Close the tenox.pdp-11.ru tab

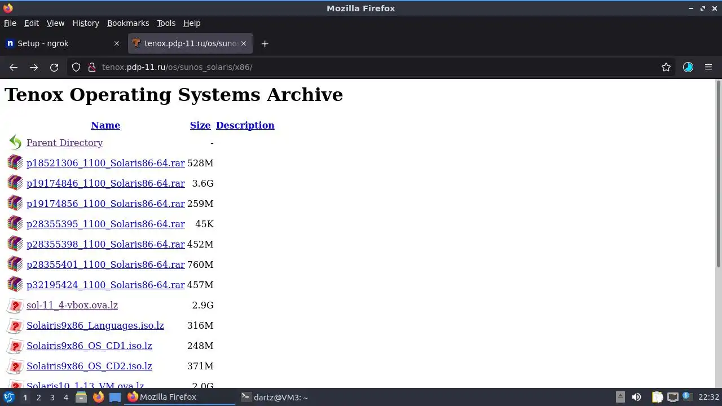click(244, 43)
